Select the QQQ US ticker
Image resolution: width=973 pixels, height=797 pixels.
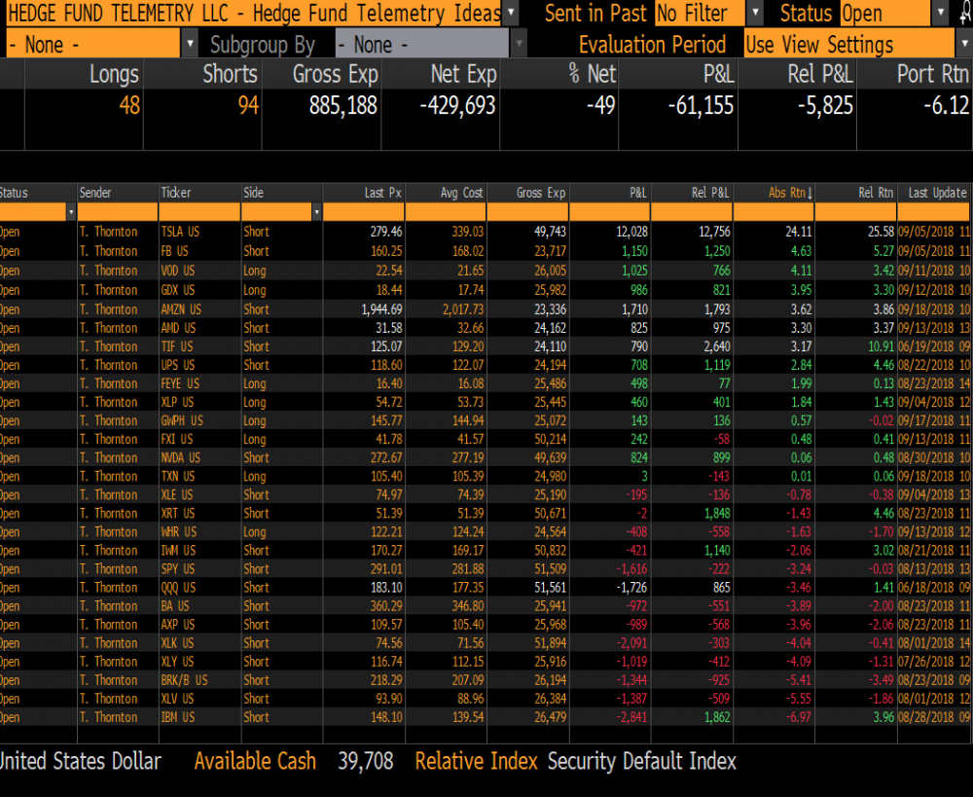click(x=178, y=587)
